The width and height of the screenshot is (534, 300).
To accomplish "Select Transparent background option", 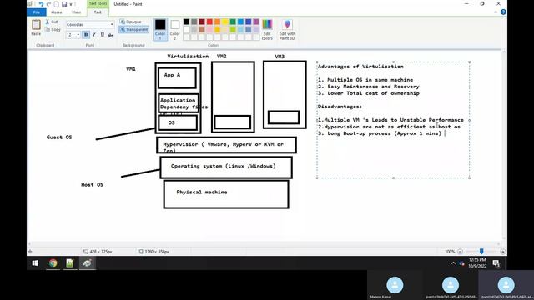I will tap(133, 30).
